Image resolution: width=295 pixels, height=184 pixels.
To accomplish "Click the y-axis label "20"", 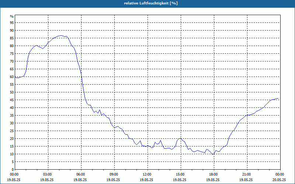I will 12,139.
